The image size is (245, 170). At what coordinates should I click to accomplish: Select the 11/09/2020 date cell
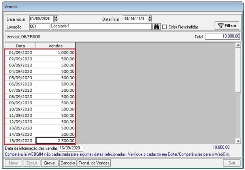coord(20,115)
